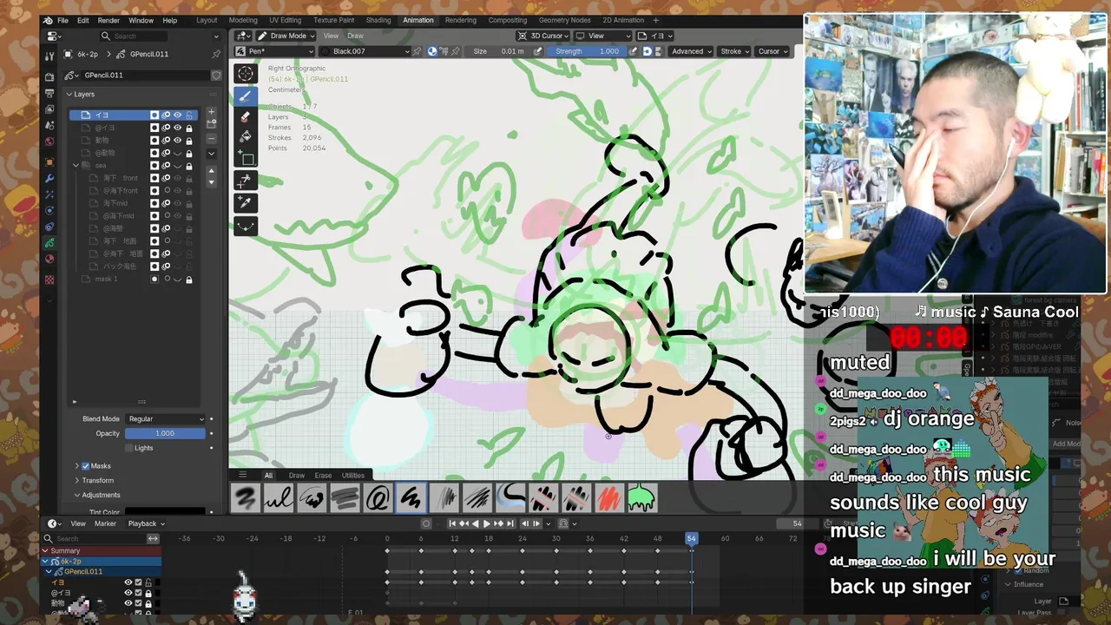Move layer down in the list
This screenshot has width=1111, height=625.
pos(211,181)
